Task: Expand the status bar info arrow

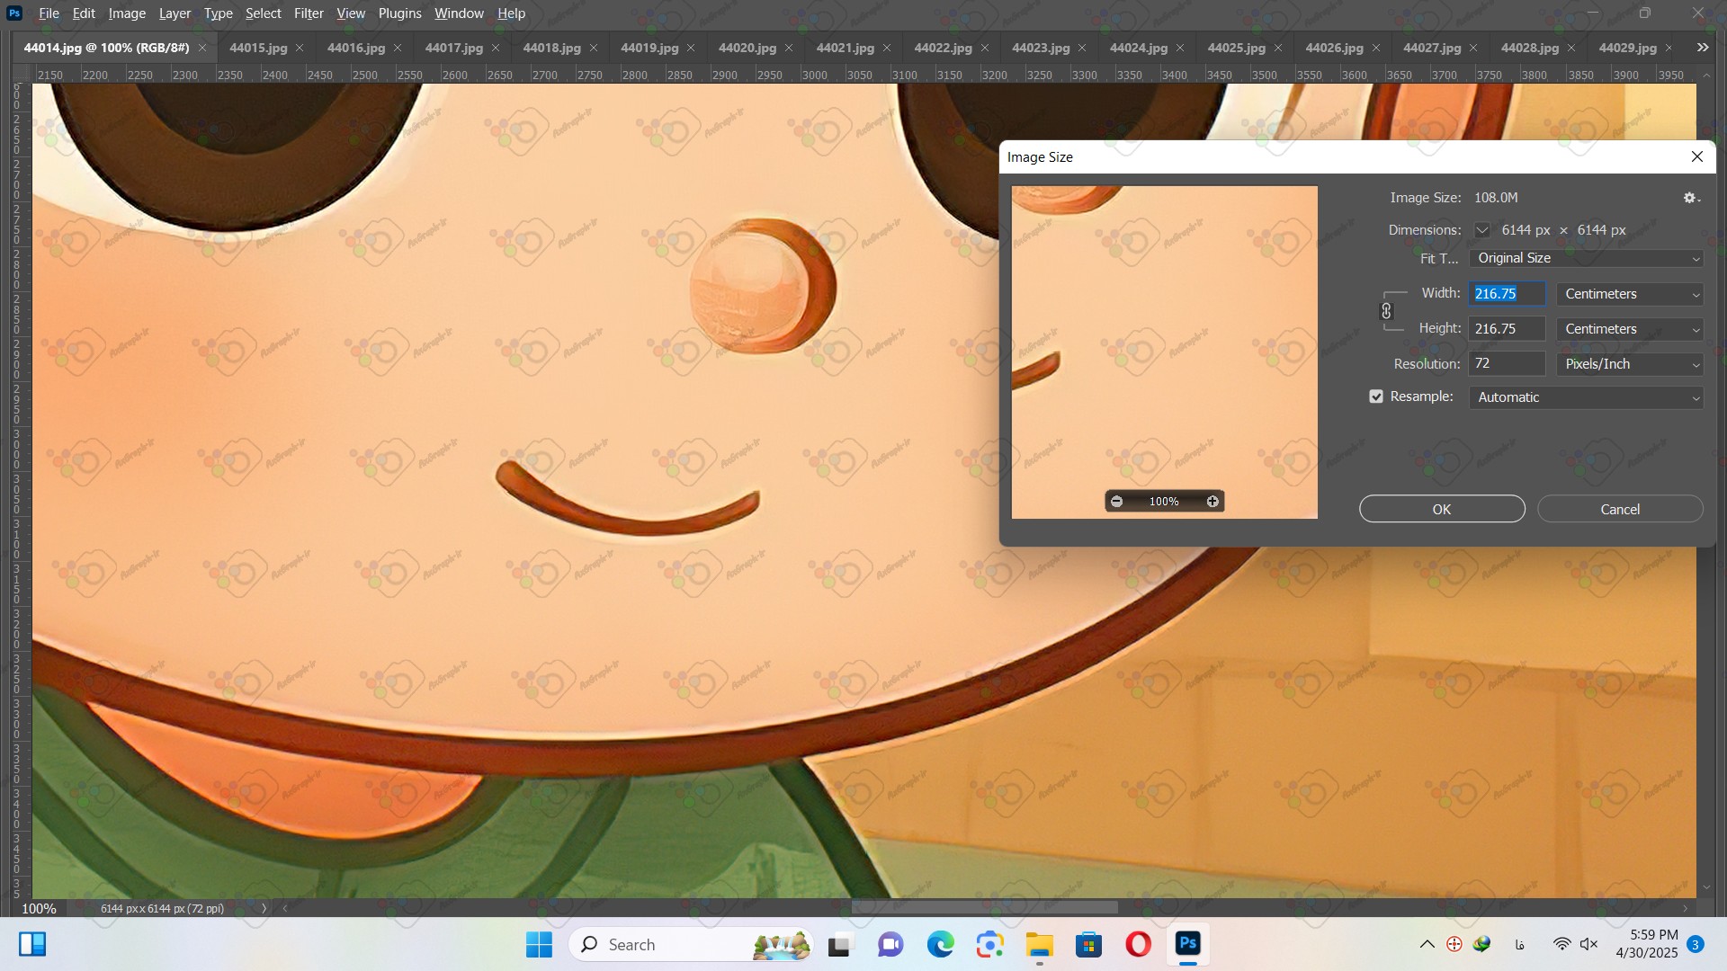Action: pos(264,909)
